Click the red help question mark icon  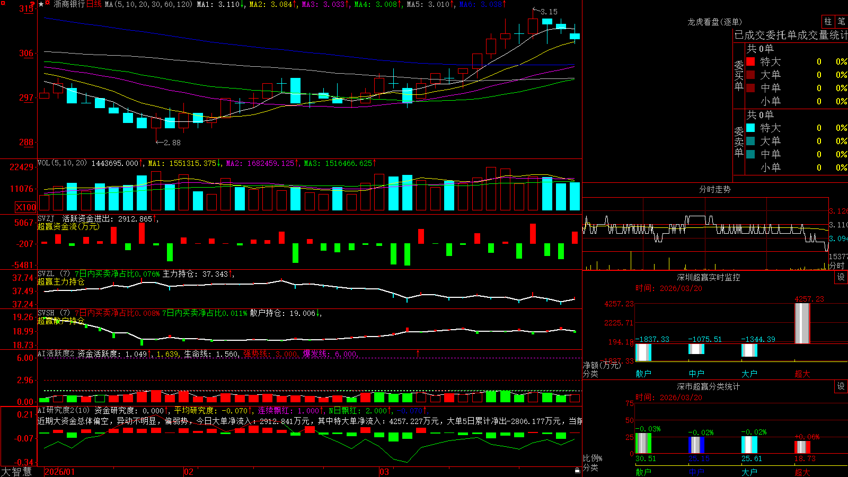pyautogui.click(x=32, y=4)
